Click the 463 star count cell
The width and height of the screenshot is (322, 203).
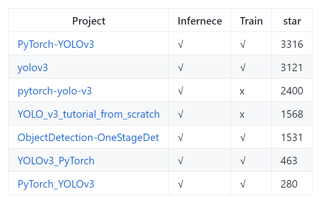[x=289, y=161]
